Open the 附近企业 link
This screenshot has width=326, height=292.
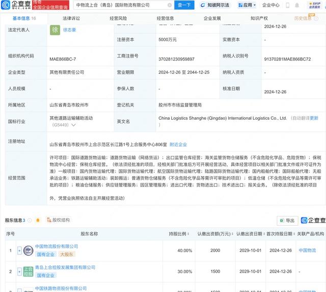coord(178,144)
